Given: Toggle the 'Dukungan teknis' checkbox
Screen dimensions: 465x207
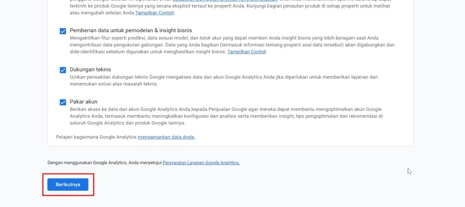Looking at the screenshot, I should coord(63,70).
